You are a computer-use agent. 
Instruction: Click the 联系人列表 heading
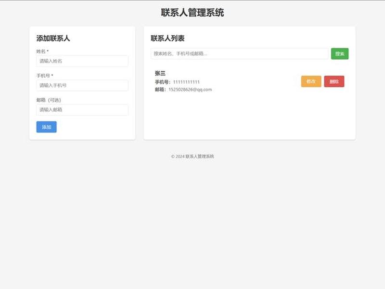167,38
